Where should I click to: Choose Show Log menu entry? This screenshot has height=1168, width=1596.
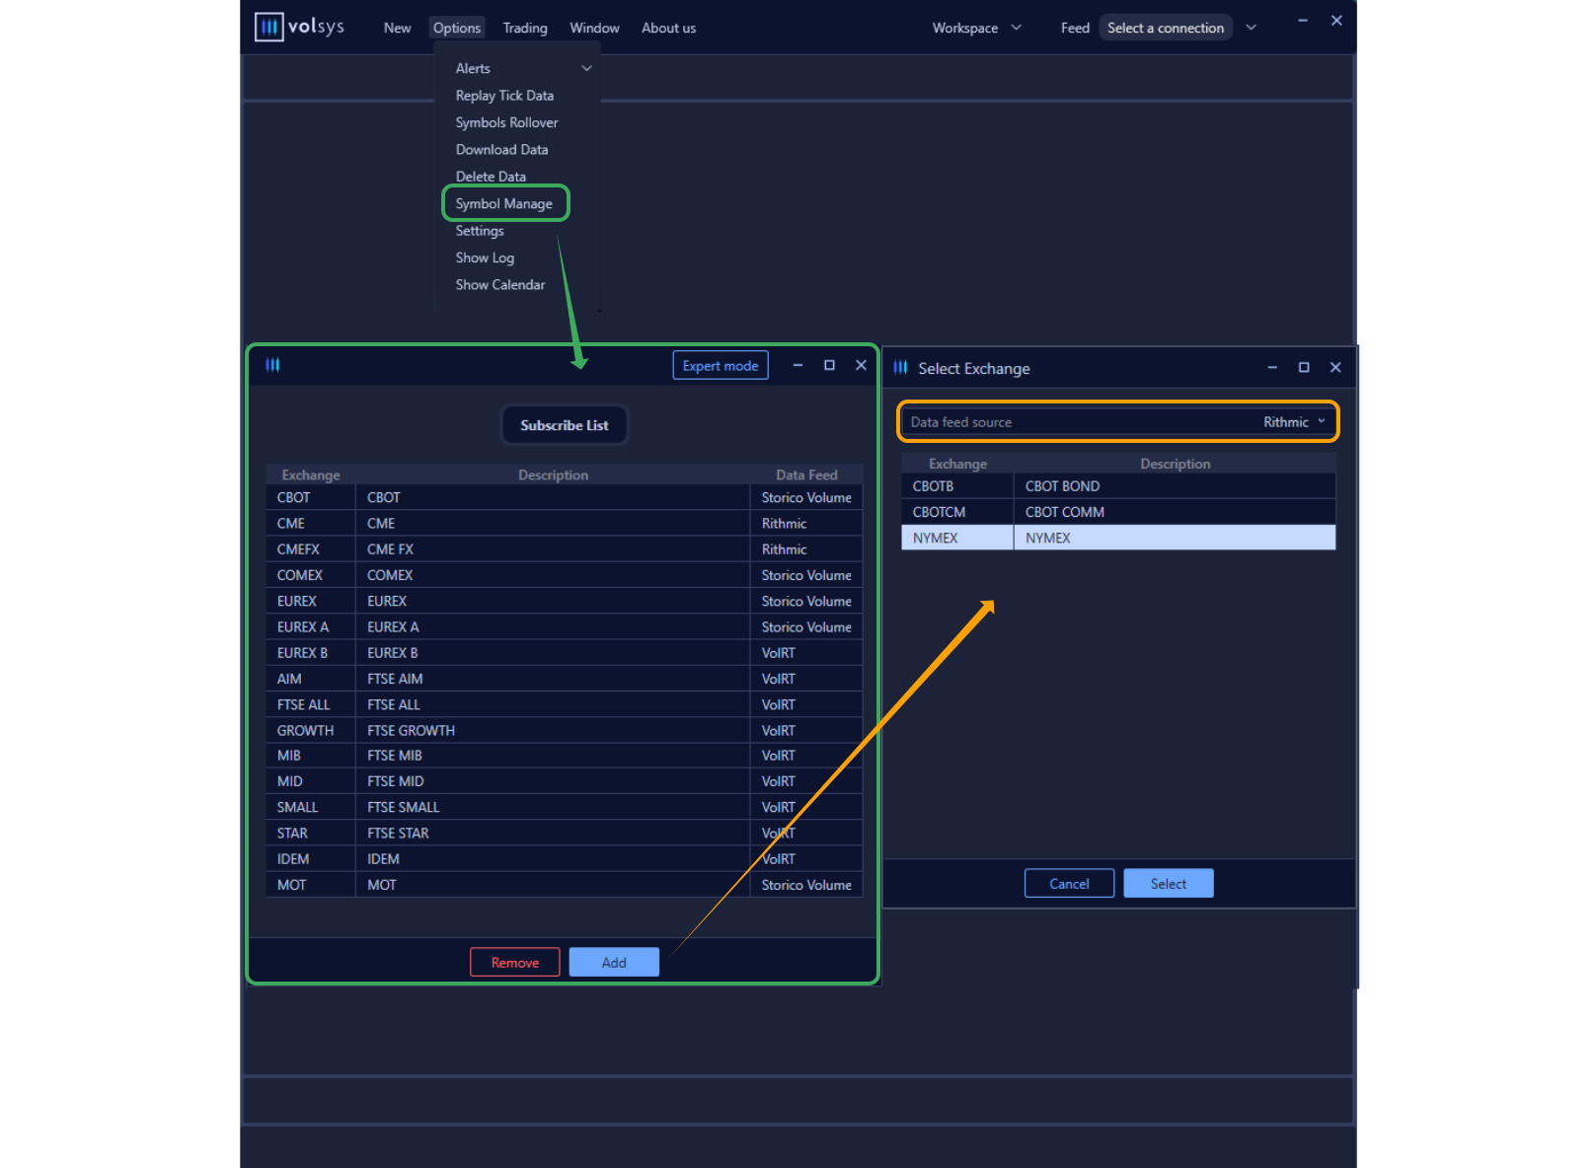(485, 257)
